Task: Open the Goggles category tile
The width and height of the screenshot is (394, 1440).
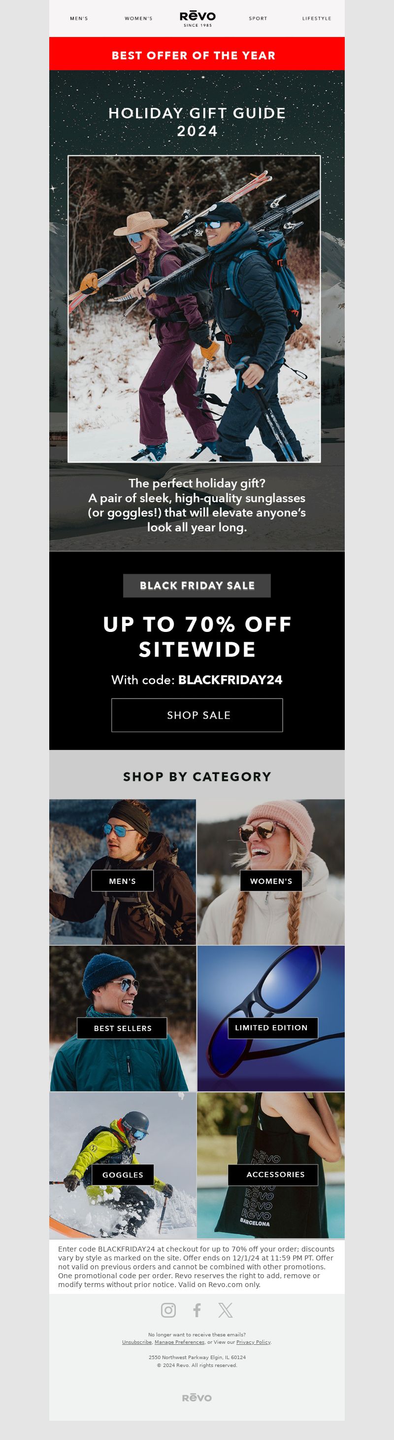Action: tap(123, 1165)
